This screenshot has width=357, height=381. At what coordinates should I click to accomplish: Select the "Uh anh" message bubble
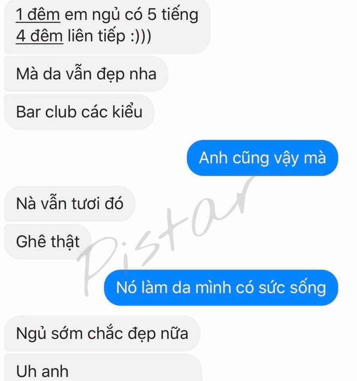click(103, 368)
